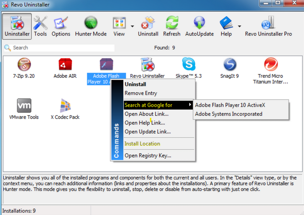This screenshot has height=215, width=304.
Task: Choose Remove Entry in context menu
Action: point(159,93)
